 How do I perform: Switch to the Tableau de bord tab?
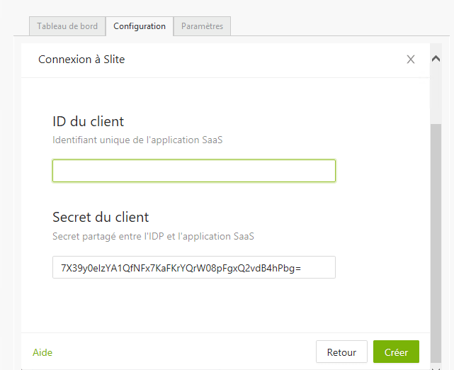click(x=67, y=26)
